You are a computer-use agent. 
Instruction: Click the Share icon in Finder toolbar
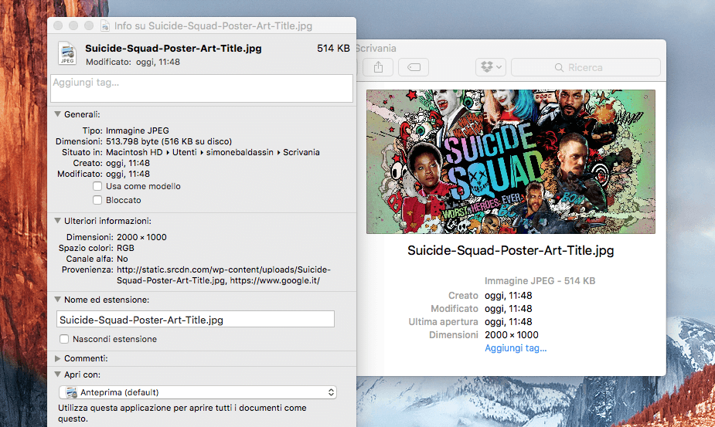(378, 67)
